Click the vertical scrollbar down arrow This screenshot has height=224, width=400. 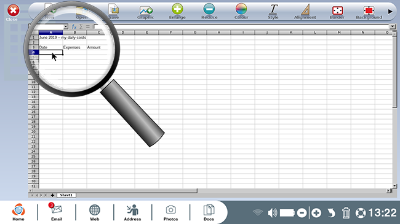(394, 186)
